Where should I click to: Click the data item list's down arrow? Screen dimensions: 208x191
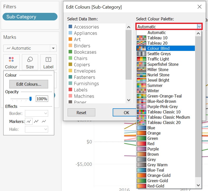click(x=129, y=100)
